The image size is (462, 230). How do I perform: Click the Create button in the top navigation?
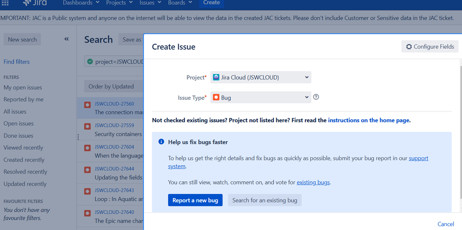coord(211,3)
